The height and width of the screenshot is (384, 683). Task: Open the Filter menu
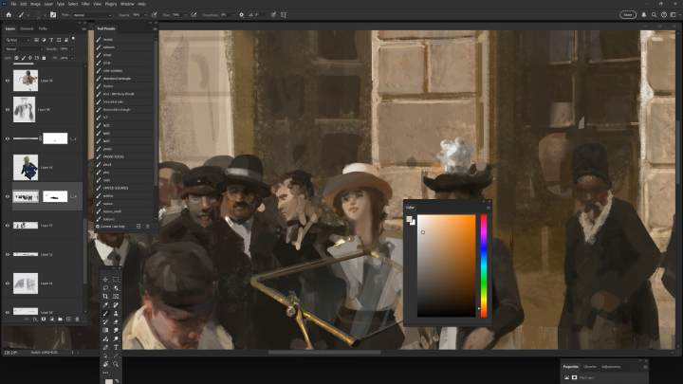pos(85,4)
